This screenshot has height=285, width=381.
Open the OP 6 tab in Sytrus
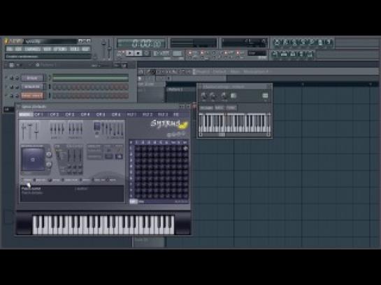coord(116,114)
